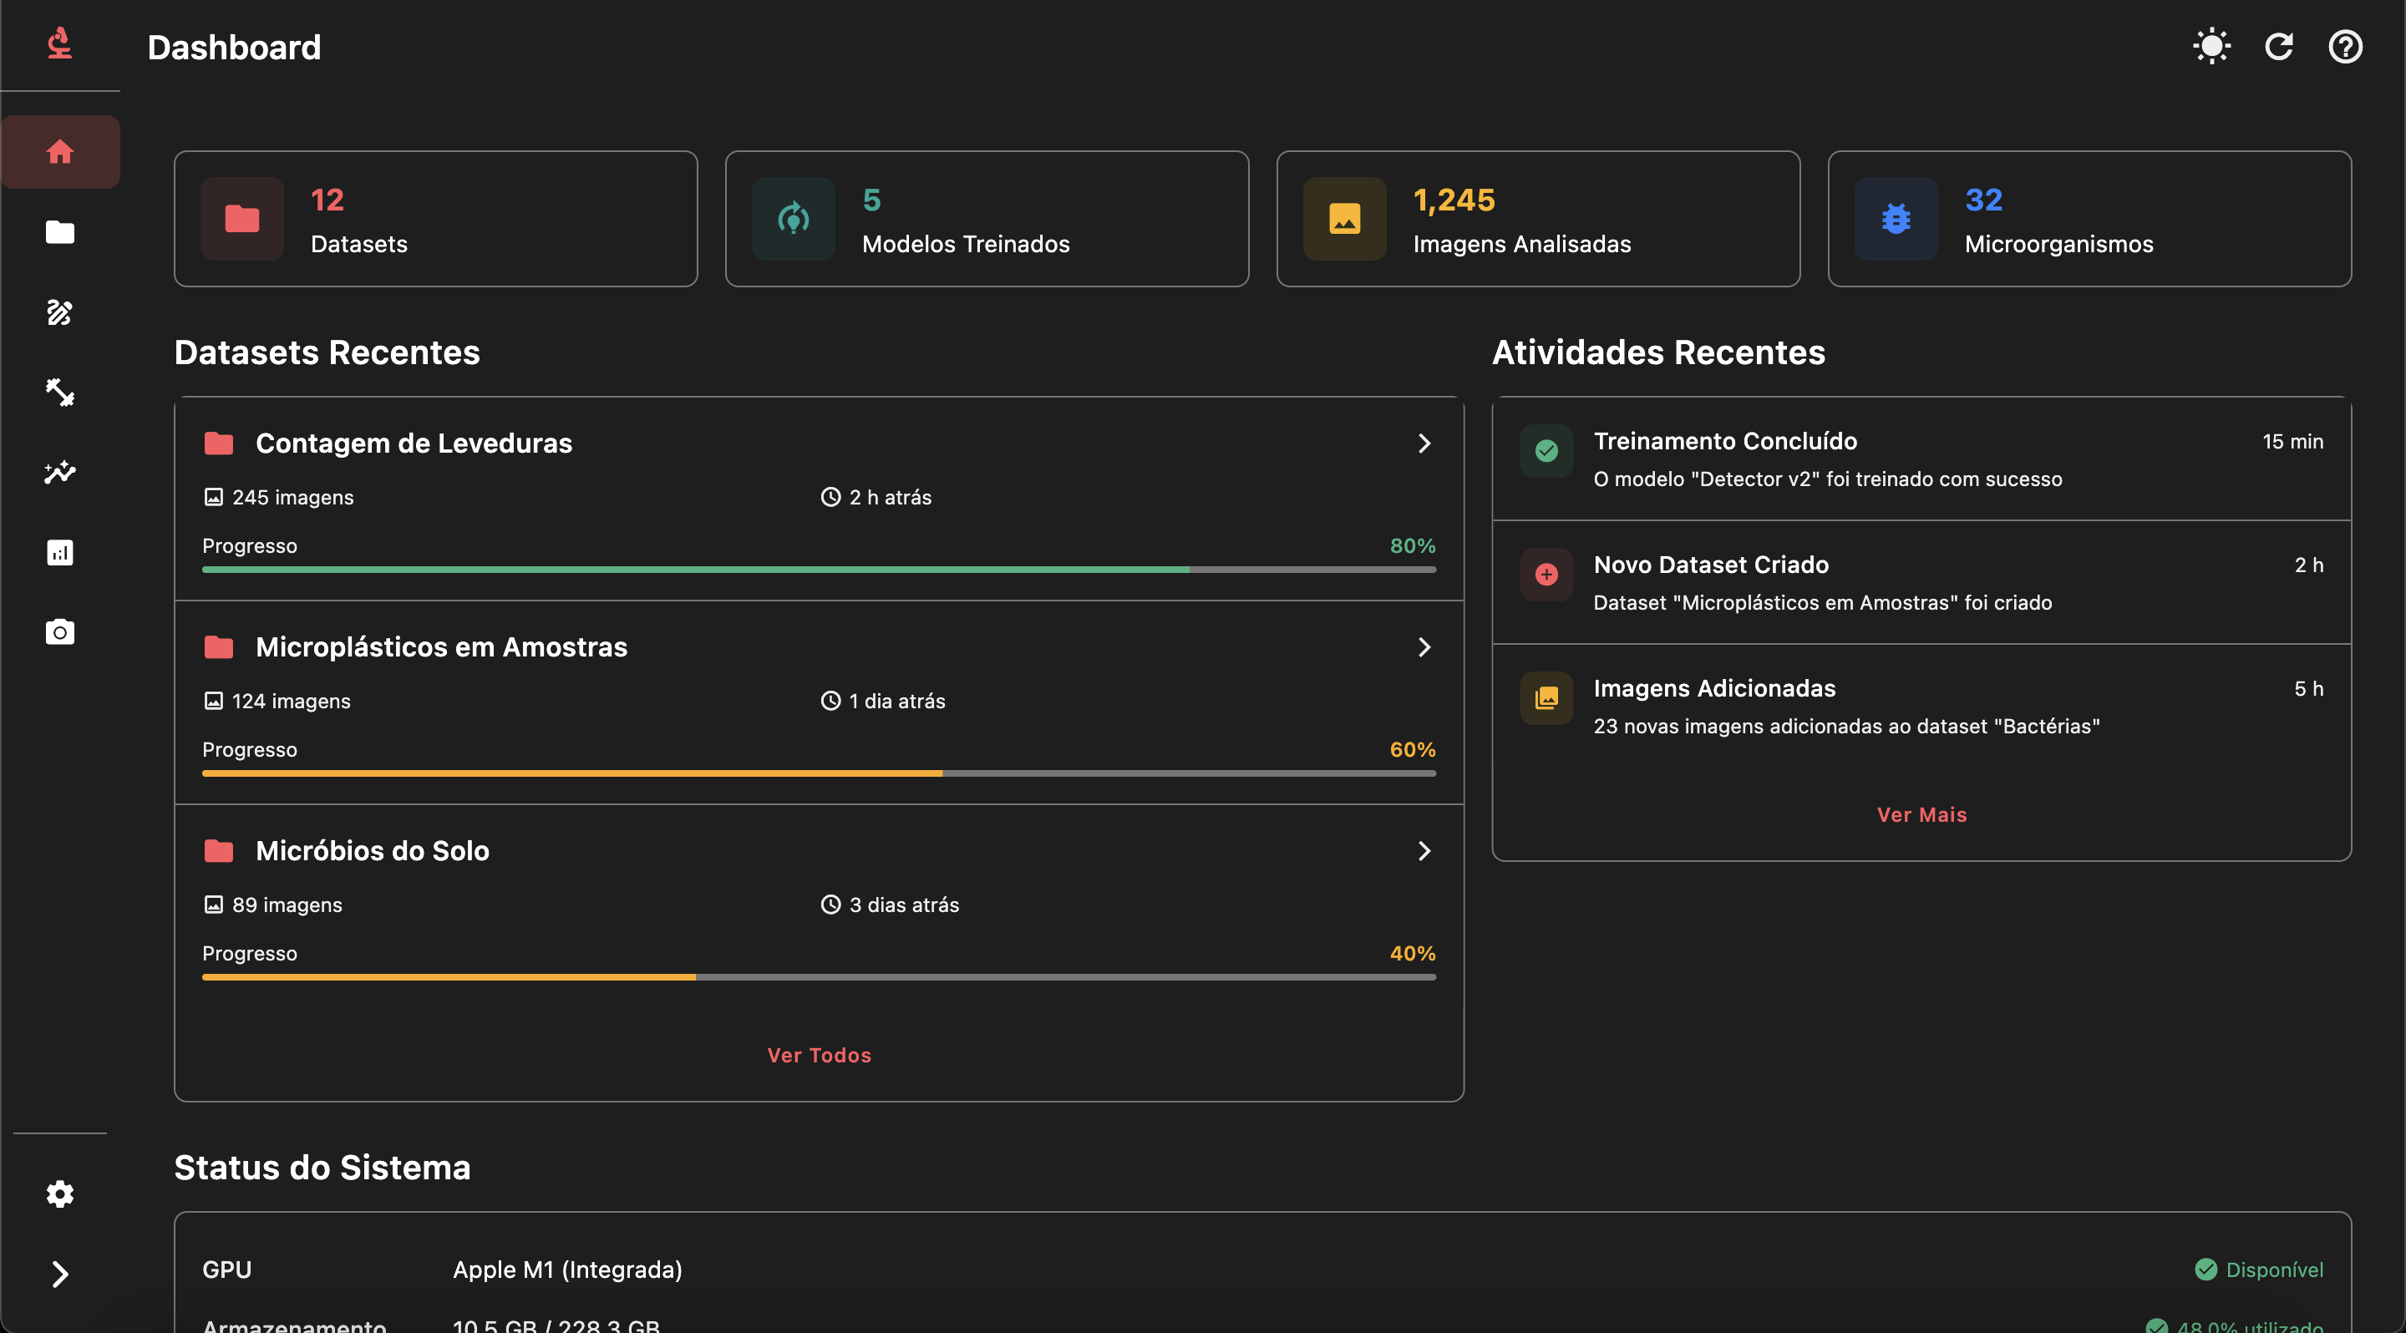Open the reports bar-chart sidebar icon
This screenshot has height=1333, width=2406.
(x=60, y=553)
